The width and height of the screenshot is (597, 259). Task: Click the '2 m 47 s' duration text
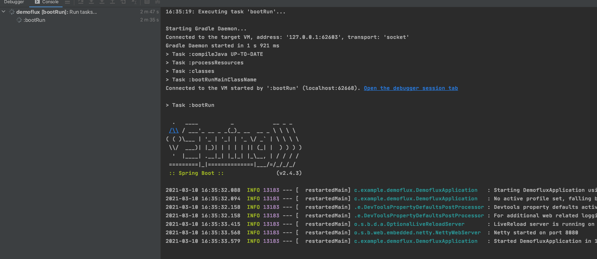[x=149, y=12]
